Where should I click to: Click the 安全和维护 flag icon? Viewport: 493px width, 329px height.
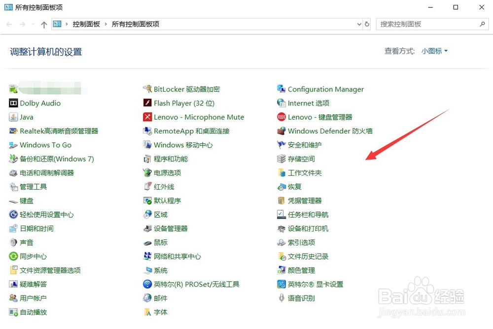click(281, 145)
